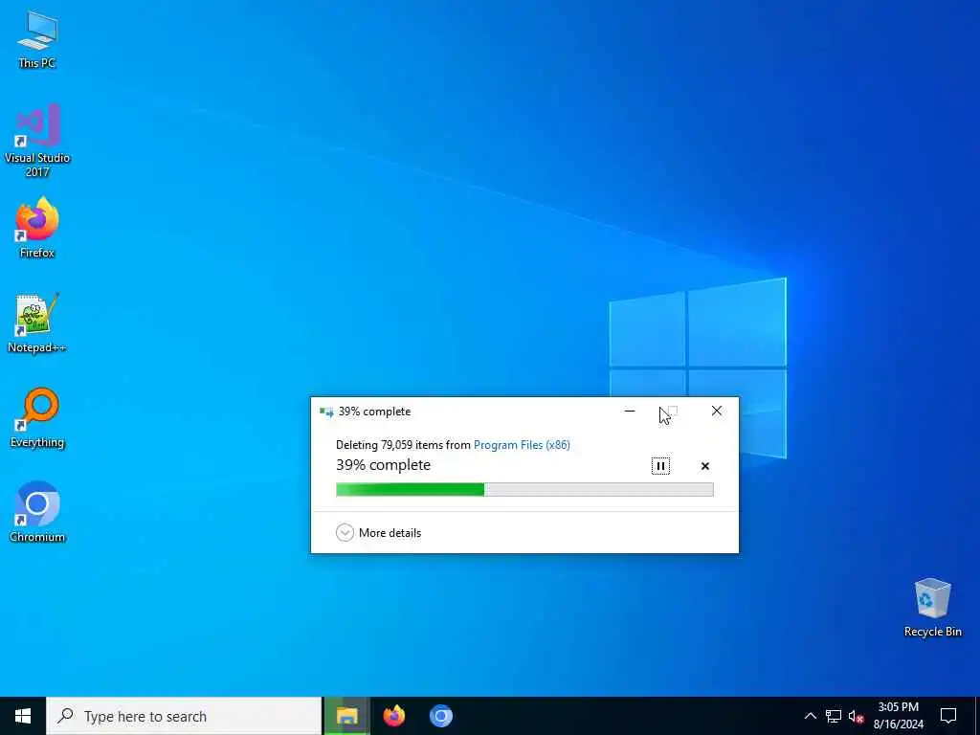Cancel the delete operation with small X
This screenshot has height=735, width=980.
pos(705,466)
